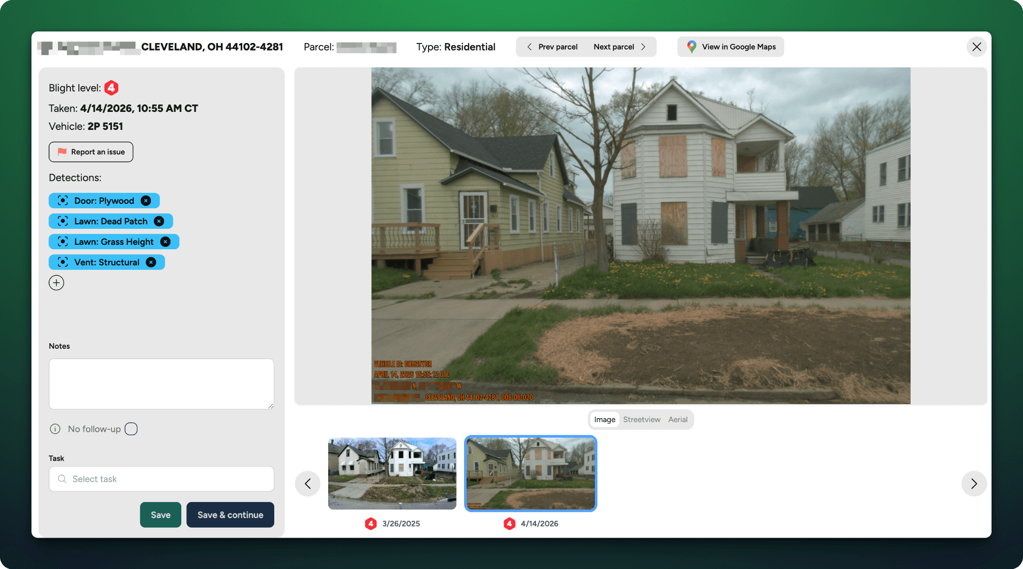This screenshot has width=1023, height=569.
Task: Remove the Lawn: Dead Patch detection
Action: pos(159,221)
